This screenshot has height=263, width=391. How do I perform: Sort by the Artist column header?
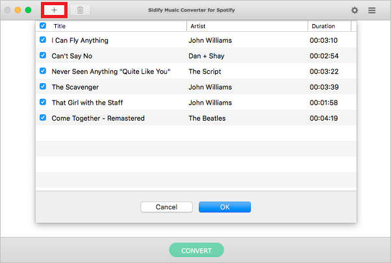pyautogui.click(x=197, y=26)
